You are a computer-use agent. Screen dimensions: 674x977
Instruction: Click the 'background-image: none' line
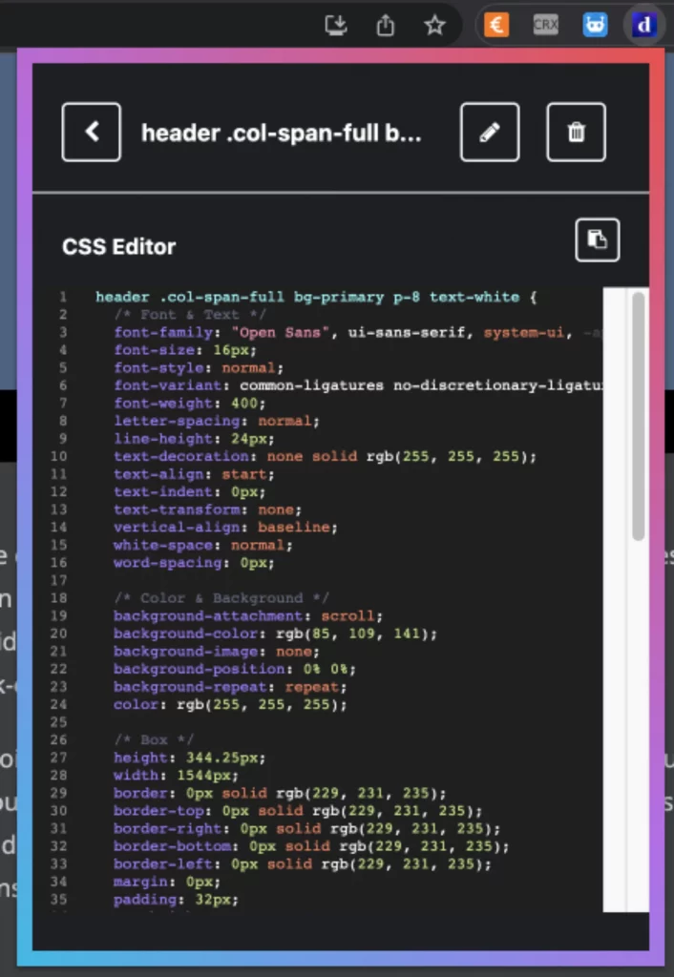click(x=217, y=652)
